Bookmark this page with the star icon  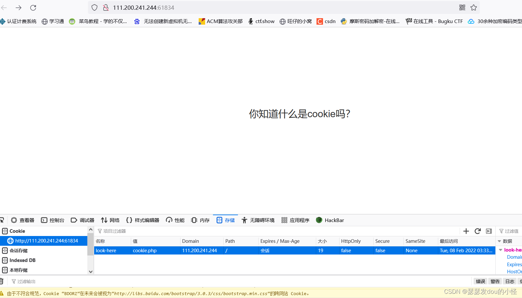click(474, 7)
